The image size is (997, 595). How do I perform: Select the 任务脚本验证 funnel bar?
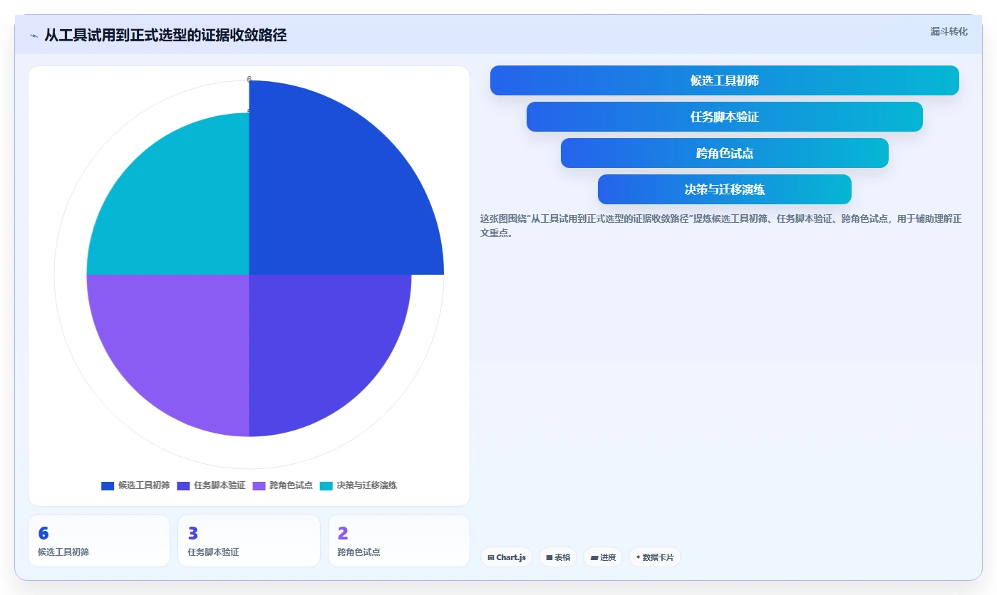point(724,117)
